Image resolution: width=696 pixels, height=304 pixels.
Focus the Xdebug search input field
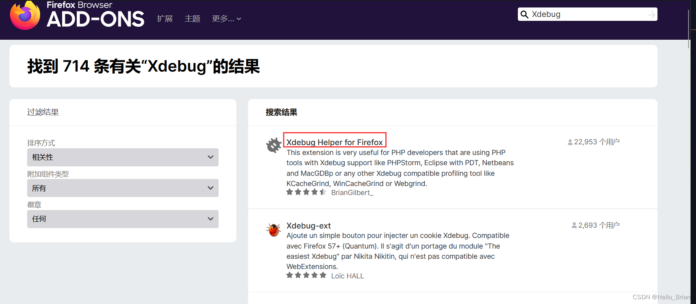587,15
